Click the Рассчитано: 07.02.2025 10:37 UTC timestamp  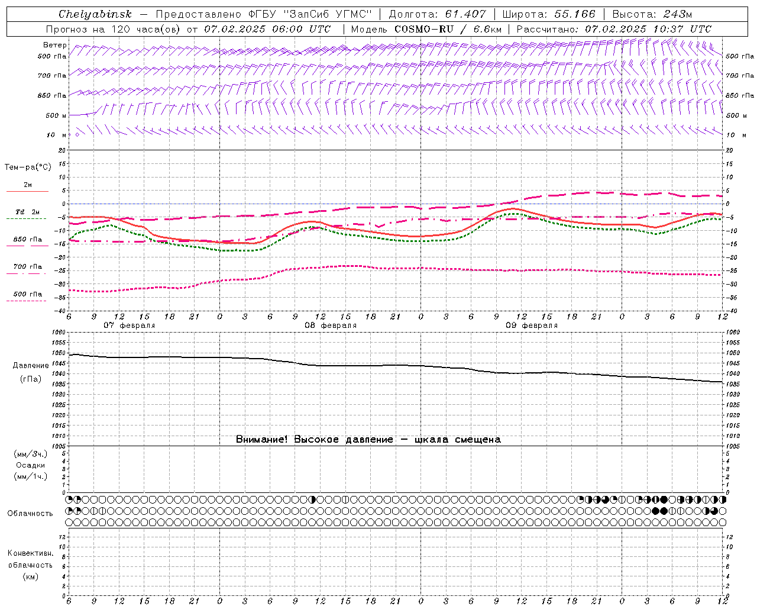point(614,29)
